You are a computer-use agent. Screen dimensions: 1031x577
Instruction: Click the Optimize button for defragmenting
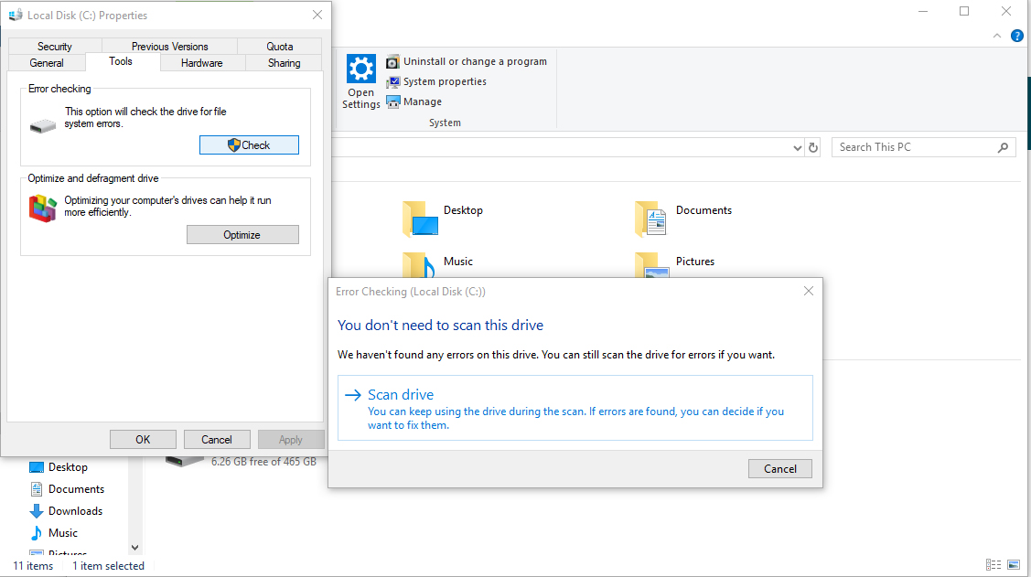tap(242, 234)
